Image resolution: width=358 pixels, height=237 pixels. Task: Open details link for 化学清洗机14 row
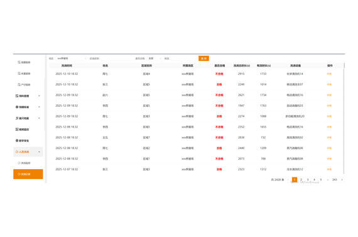pyautogui.click(x=329, y=74)
